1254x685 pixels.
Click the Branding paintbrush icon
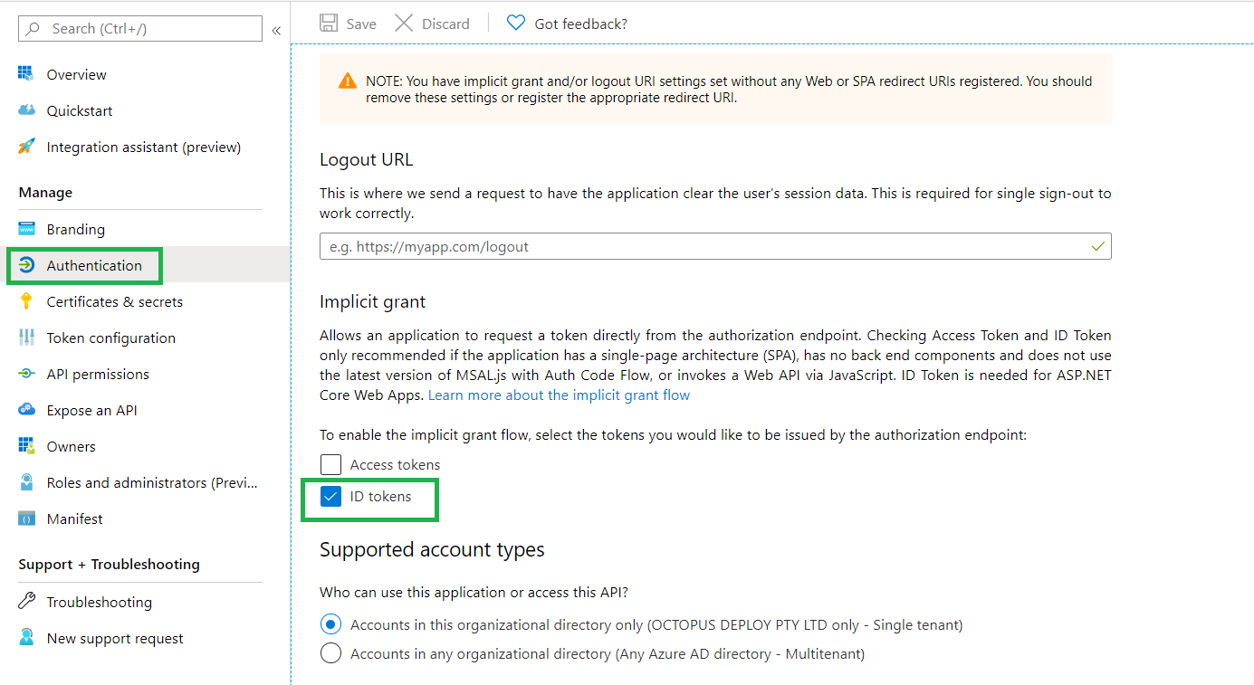(27, 229)
